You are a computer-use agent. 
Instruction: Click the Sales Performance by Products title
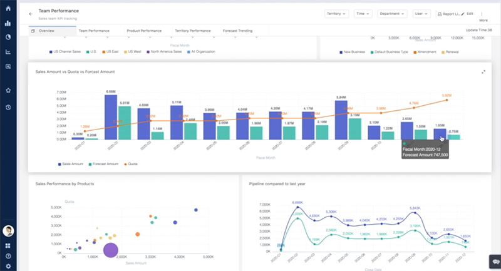tap(65, 184)
